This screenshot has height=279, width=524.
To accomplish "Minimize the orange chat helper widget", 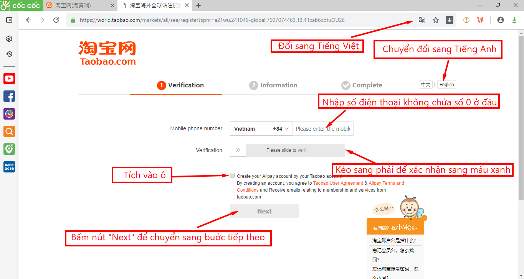I will pos(424,218).
